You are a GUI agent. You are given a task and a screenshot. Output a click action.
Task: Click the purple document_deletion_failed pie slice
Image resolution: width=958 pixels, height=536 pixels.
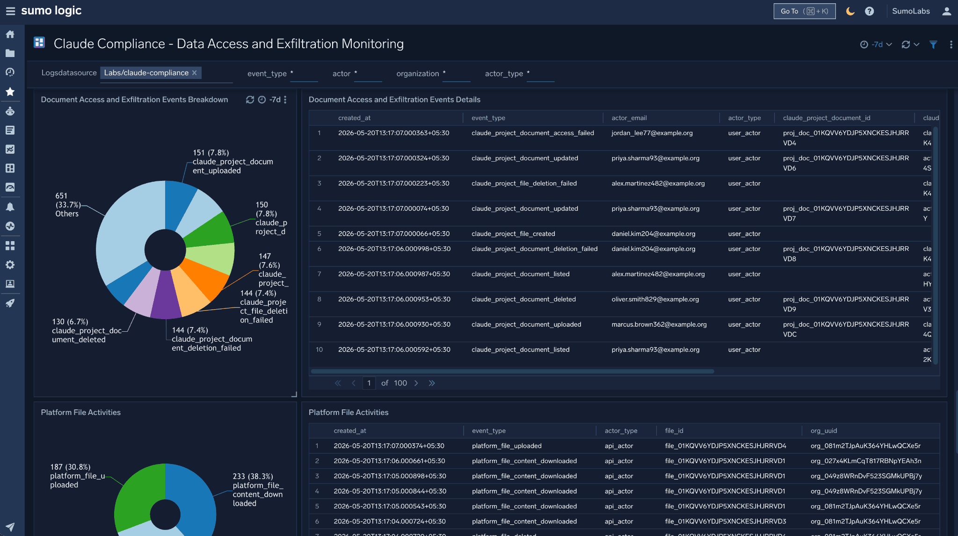pos(166,297)
